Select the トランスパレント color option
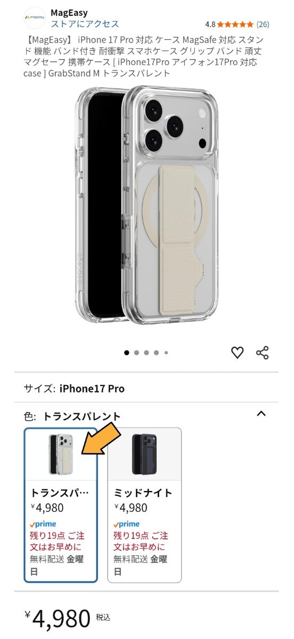The height and width of the screenshot is (639, 294). pyautogui.click(x=61, y=505)
